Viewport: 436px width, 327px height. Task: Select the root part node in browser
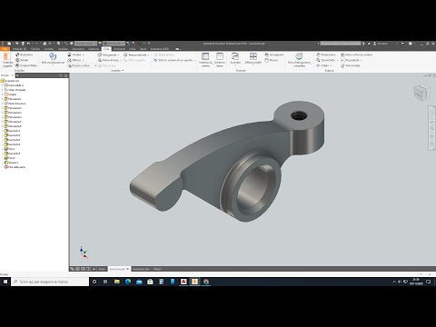10,81
